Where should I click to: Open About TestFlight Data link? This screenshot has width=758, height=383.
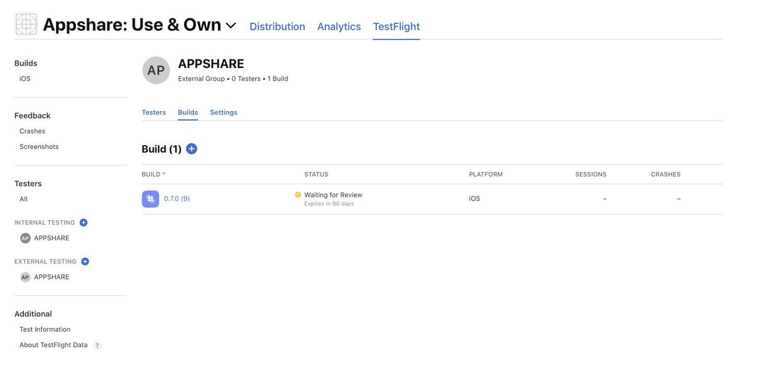(x=54, y=345)
